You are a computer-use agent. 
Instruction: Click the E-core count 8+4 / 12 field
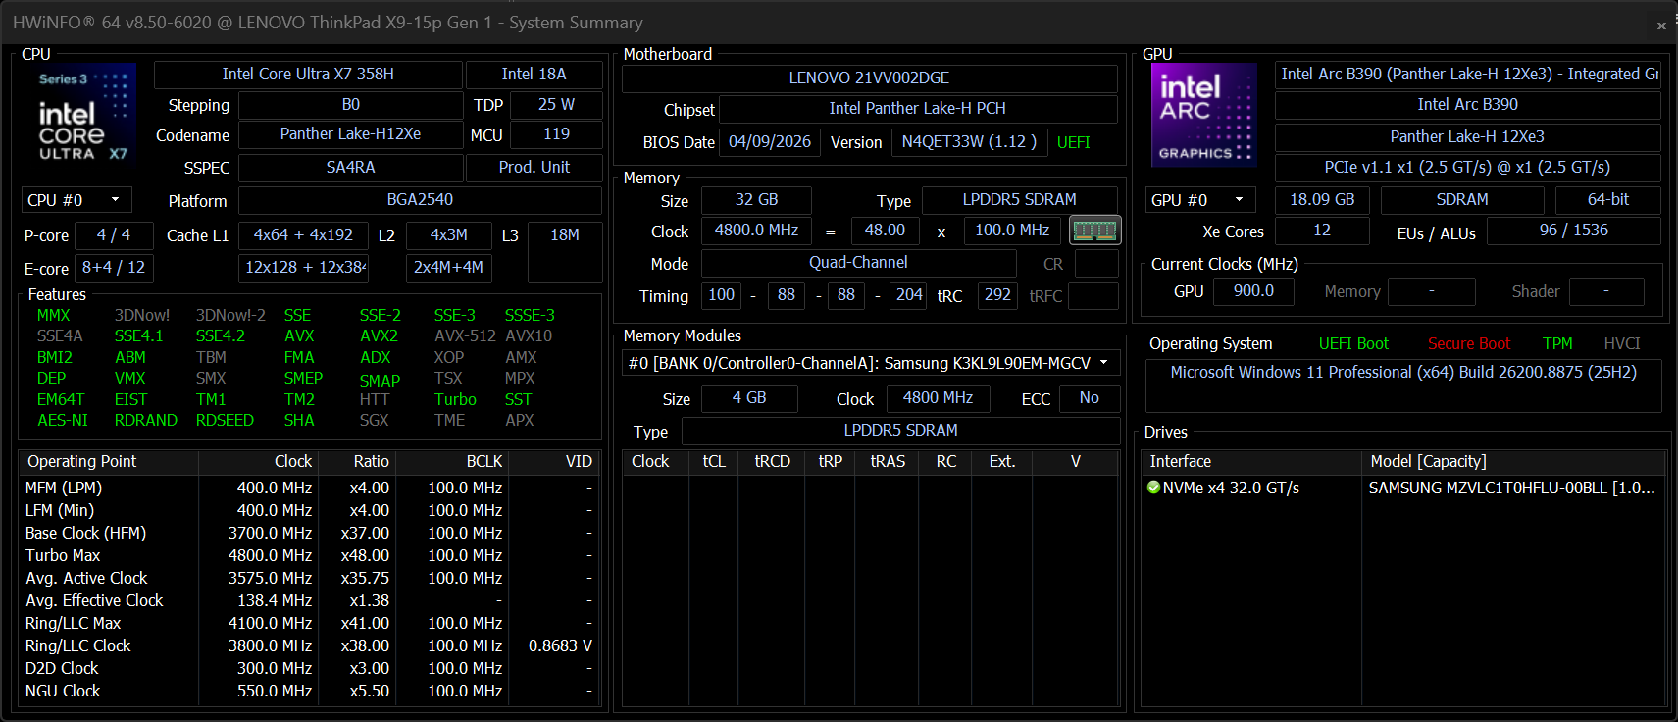114,268
